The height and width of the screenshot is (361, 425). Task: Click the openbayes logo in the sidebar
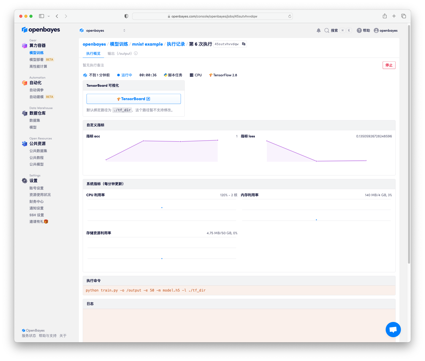click(41, 30)
